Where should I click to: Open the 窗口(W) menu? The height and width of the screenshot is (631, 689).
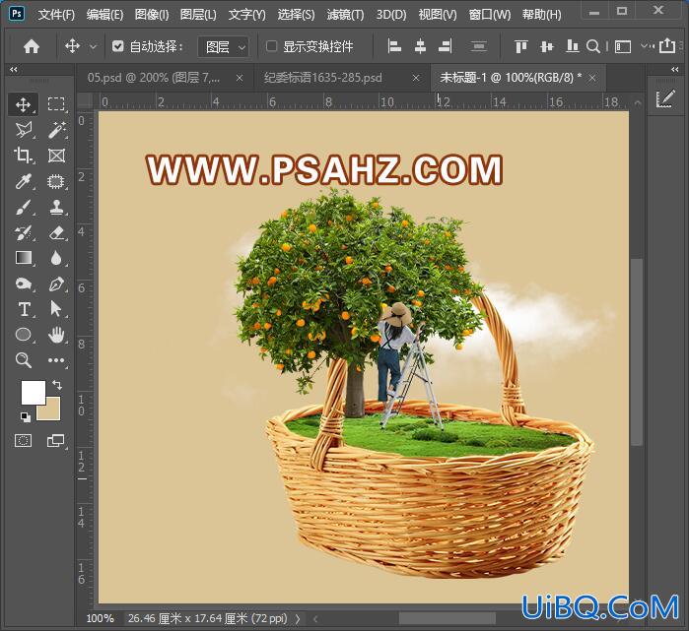[x=490, y=15]
